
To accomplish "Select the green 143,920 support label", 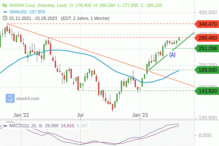I will point(207,91).
